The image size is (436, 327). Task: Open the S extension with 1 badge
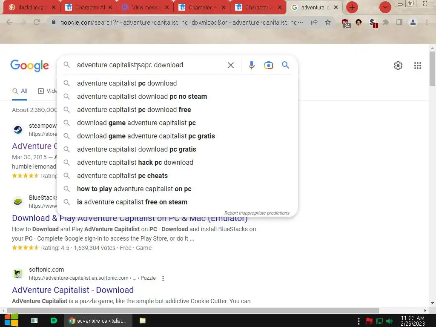click(x=373, y=23)
